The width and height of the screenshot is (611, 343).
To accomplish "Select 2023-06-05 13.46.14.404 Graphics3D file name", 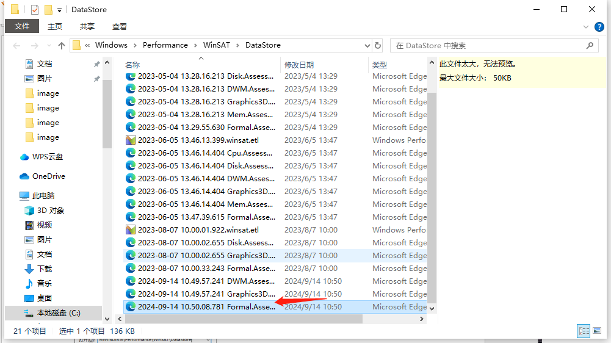I will point(206,192).
